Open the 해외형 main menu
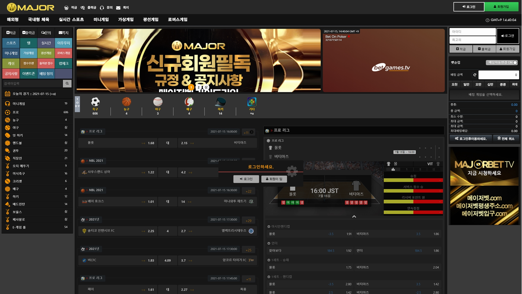This screenshot has height=294, width=522. 13,20
